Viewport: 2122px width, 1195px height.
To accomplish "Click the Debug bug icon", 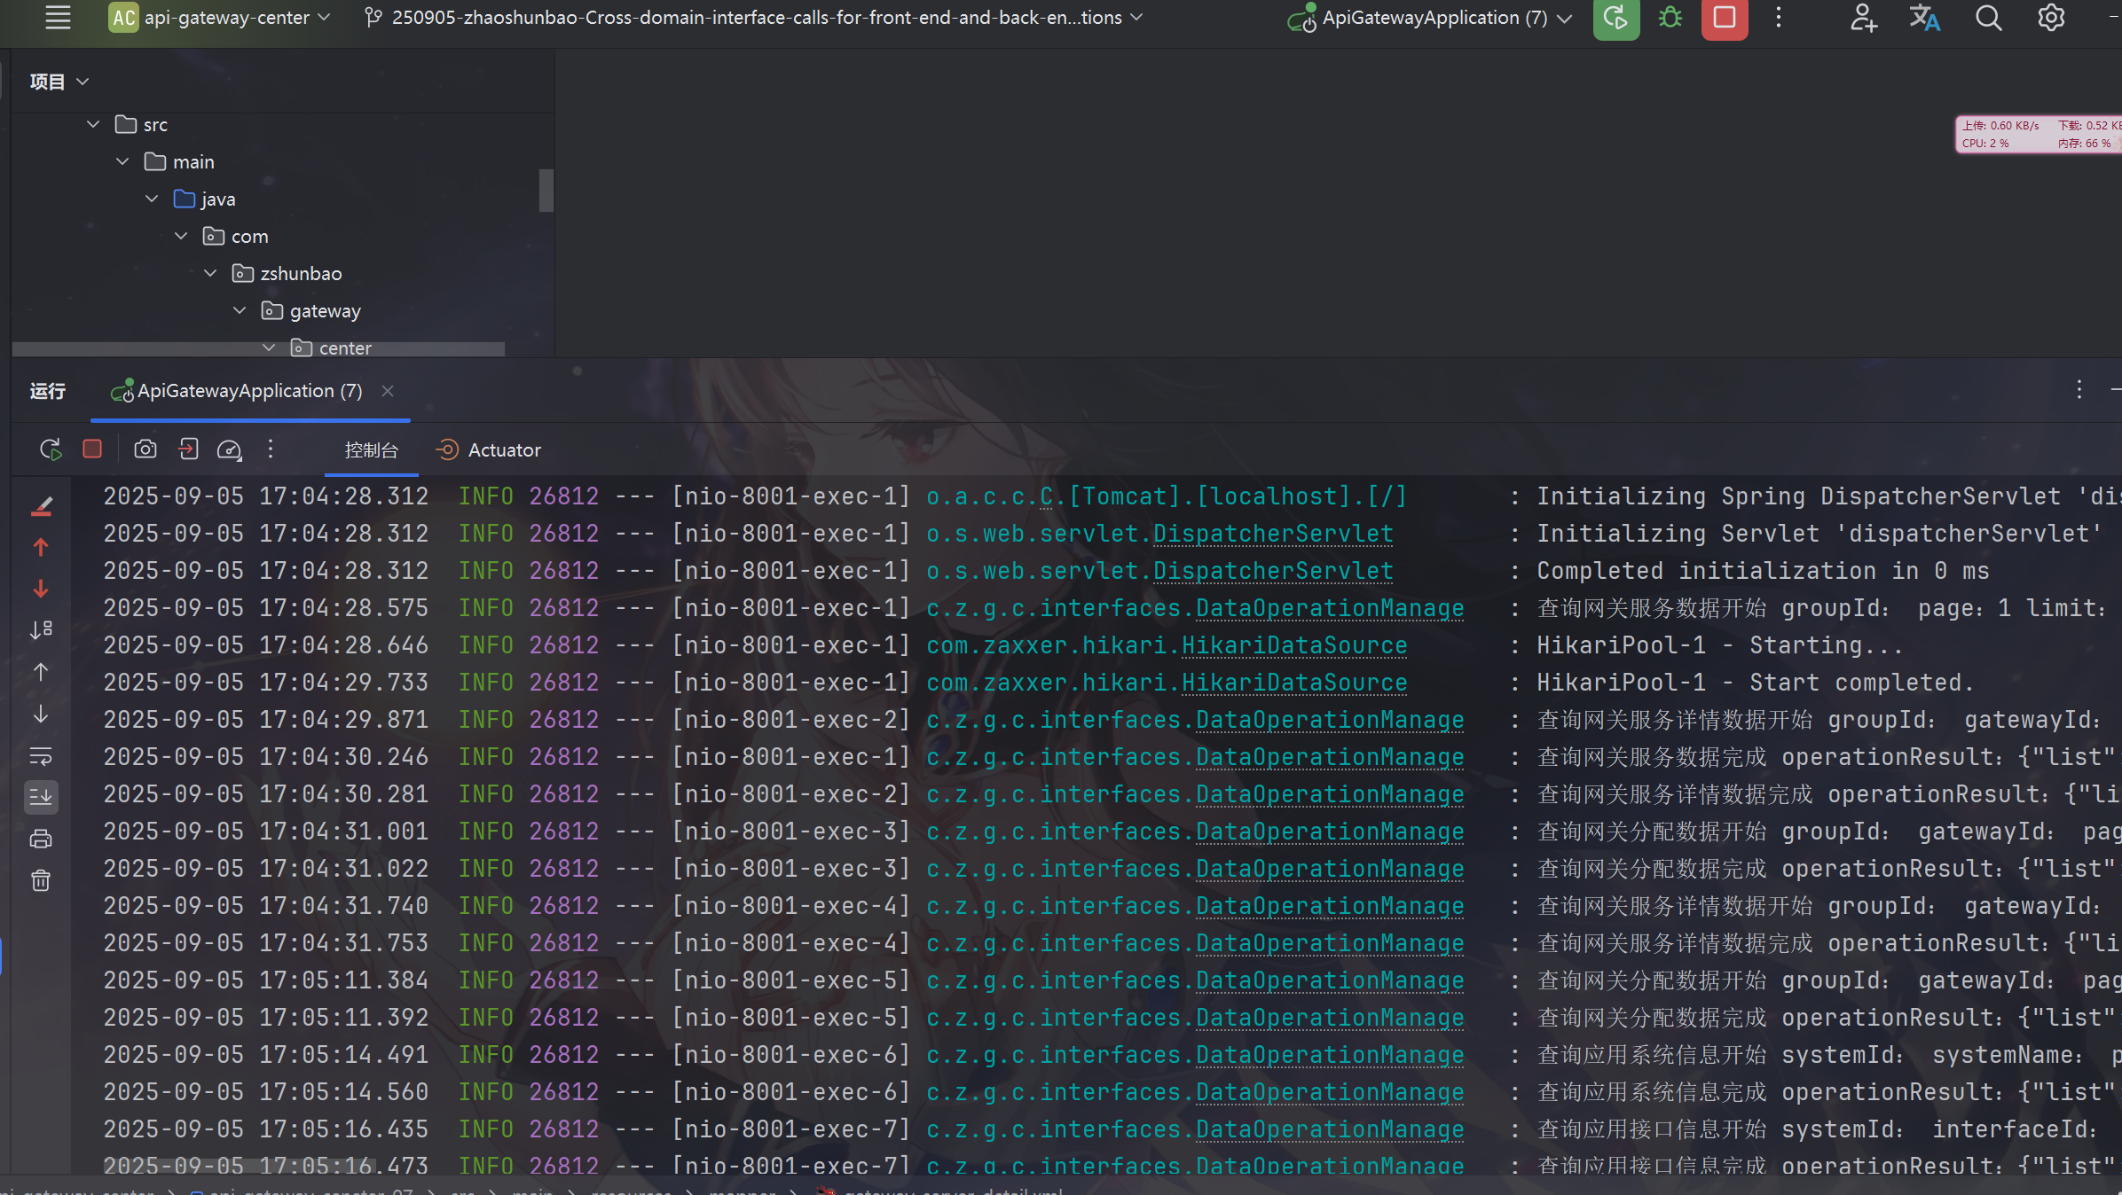I will pyautogui.click(x=1670, y=18).
